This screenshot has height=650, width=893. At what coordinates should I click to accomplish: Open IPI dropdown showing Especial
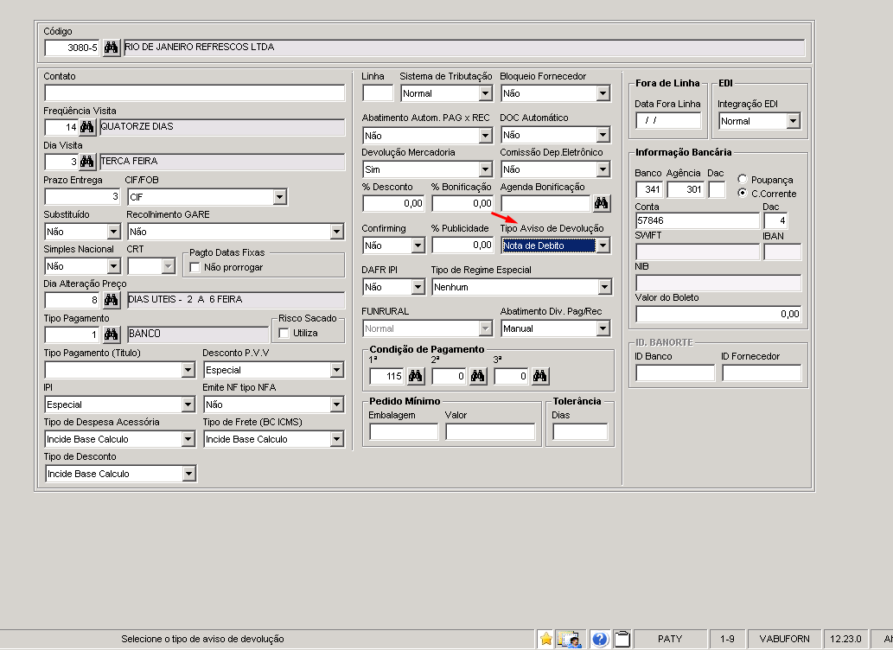188,405
